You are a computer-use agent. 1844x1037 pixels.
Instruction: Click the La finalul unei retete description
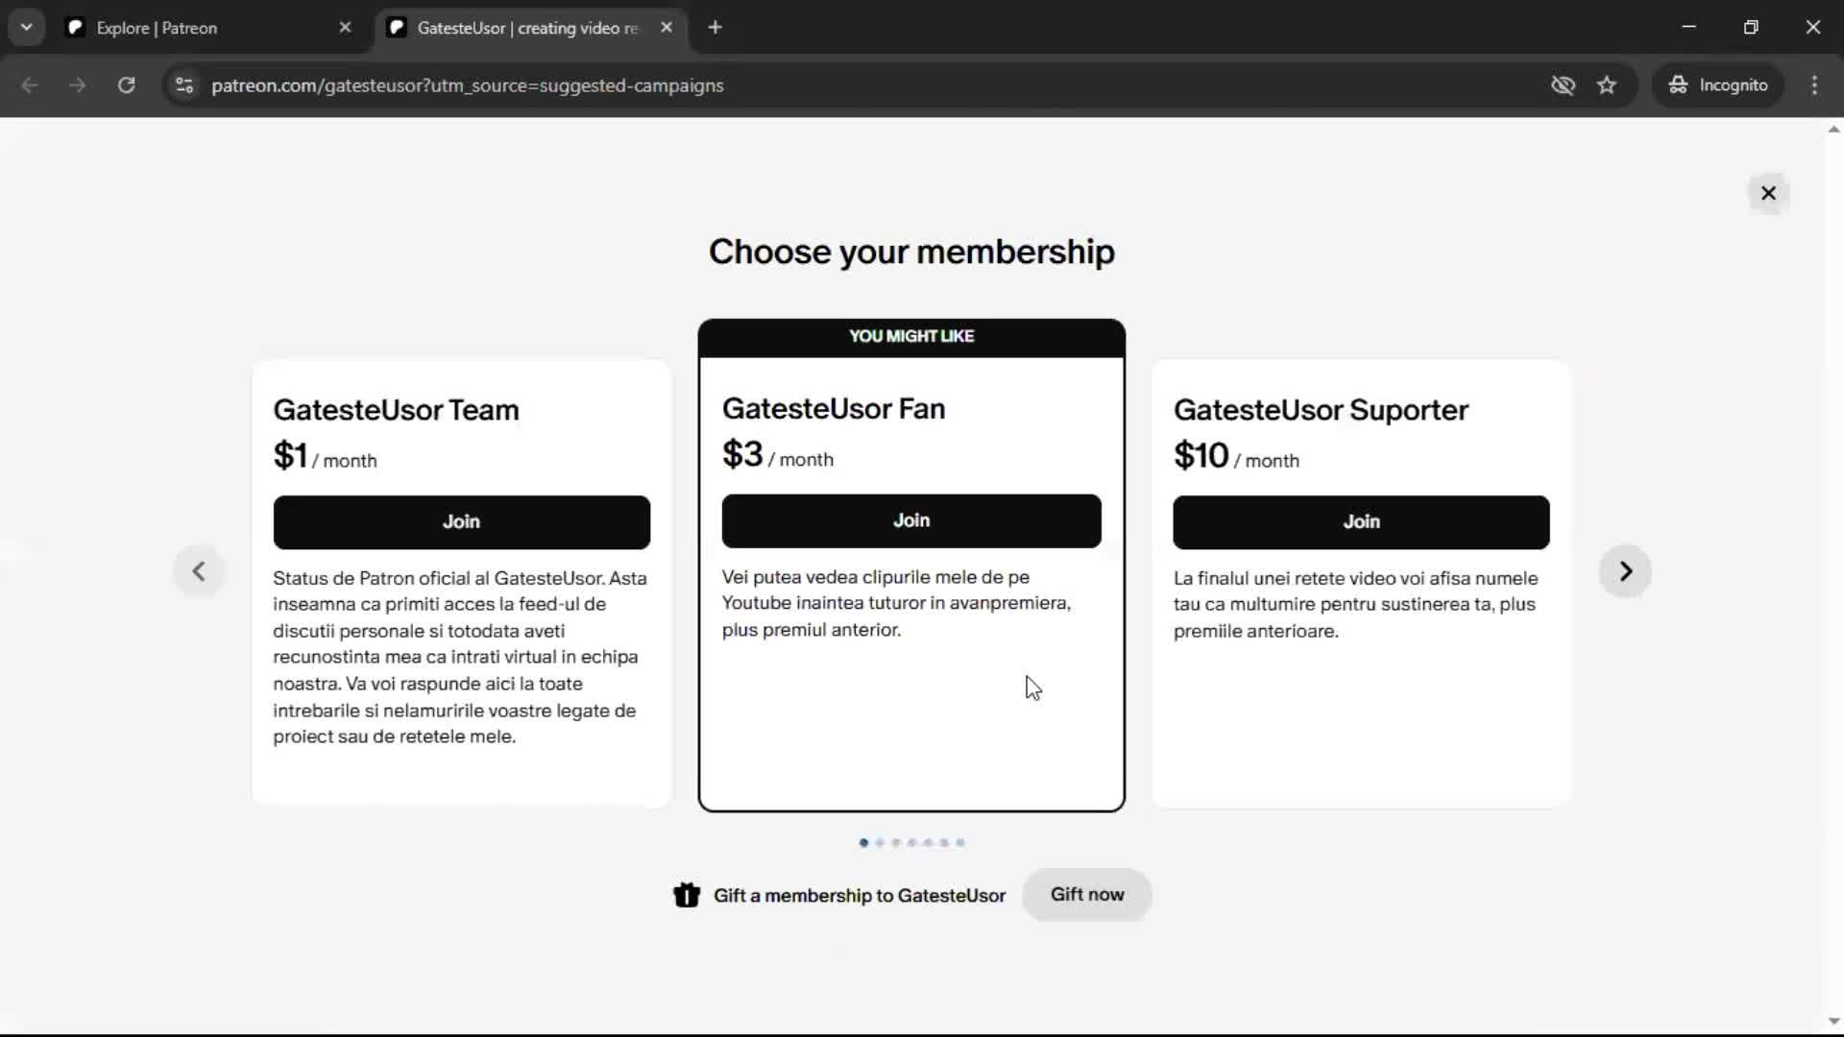pyautogui.click(x=1355, y=604)
